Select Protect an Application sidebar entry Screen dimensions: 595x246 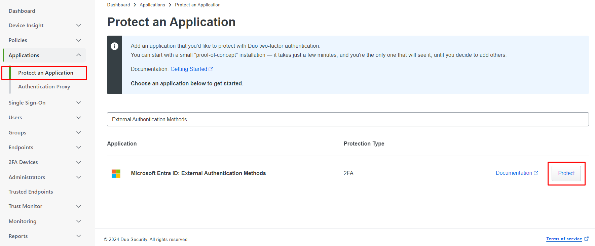point(45,73)
